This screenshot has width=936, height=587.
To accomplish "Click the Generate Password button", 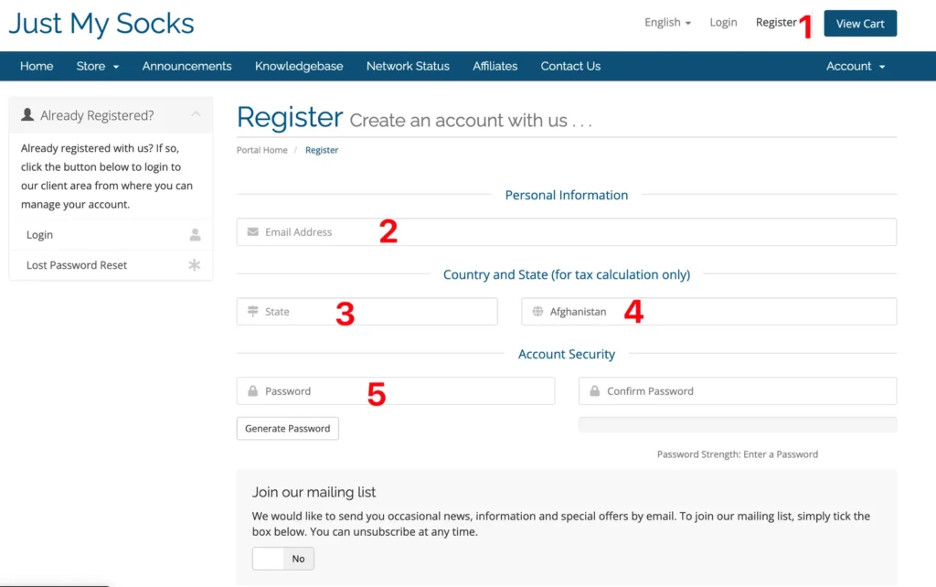I will coord(287,428).
